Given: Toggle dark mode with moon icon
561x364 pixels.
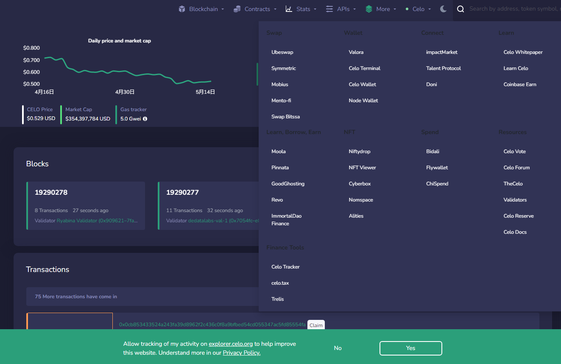Looking at the screenshot, I should pos(444,9).
